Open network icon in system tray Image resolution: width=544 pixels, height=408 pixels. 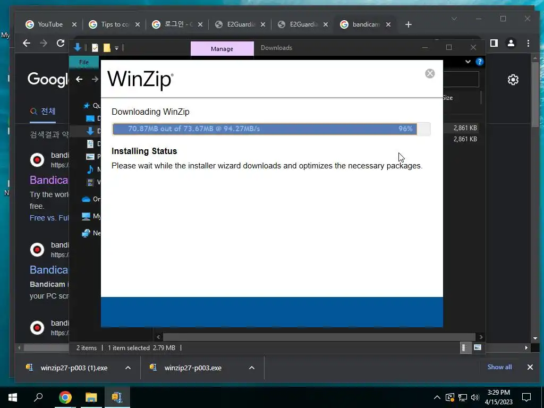(463, 397)
